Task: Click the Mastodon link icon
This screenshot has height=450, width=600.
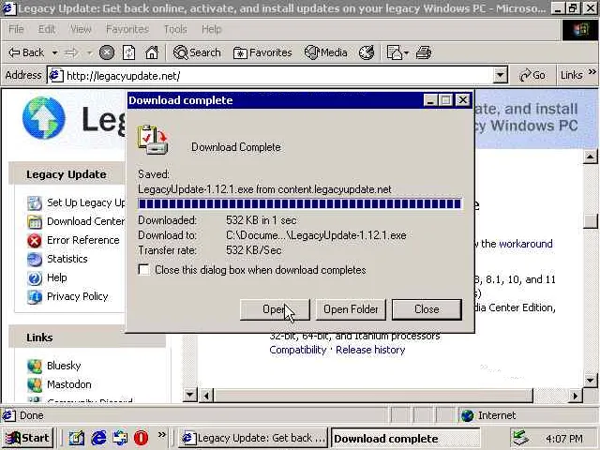Action: click(35, 384)
